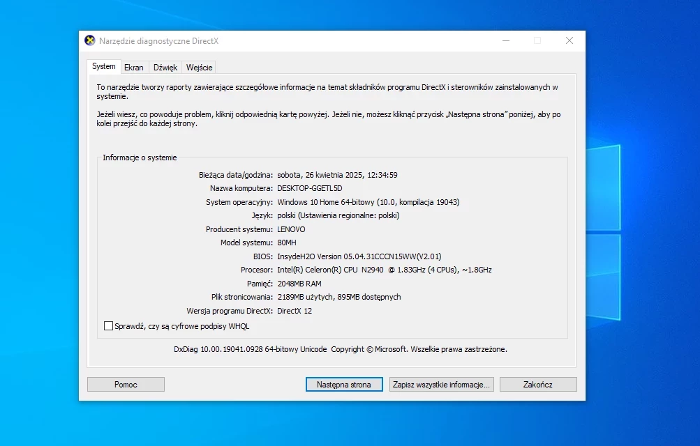Click the language value polski

click(338, 215)
